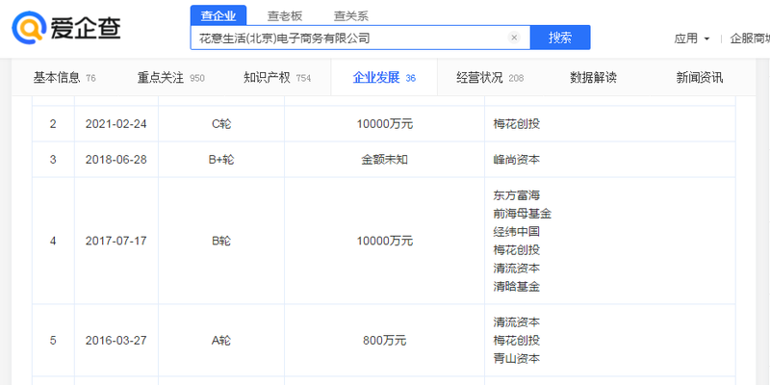Switch to the 查关系 search tab
The width and height of the screenshot is (770, 385).
tap(350, 15)
